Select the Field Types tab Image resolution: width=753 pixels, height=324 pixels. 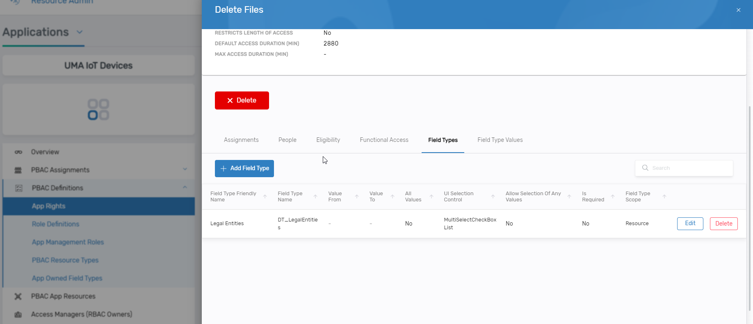443,140
